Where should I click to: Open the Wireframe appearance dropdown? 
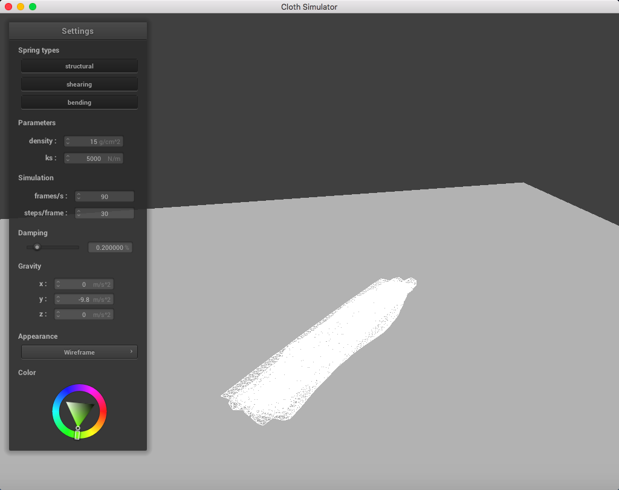click(x=79, y=352)
